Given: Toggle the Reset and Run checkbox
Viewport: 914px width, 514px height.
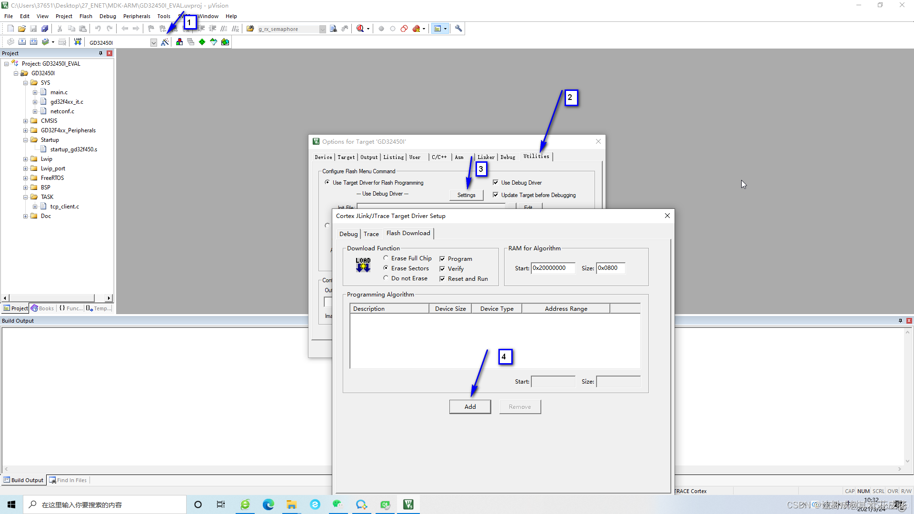Looking at the screenshot, I should pyautogui.click(x=442, y=279).
